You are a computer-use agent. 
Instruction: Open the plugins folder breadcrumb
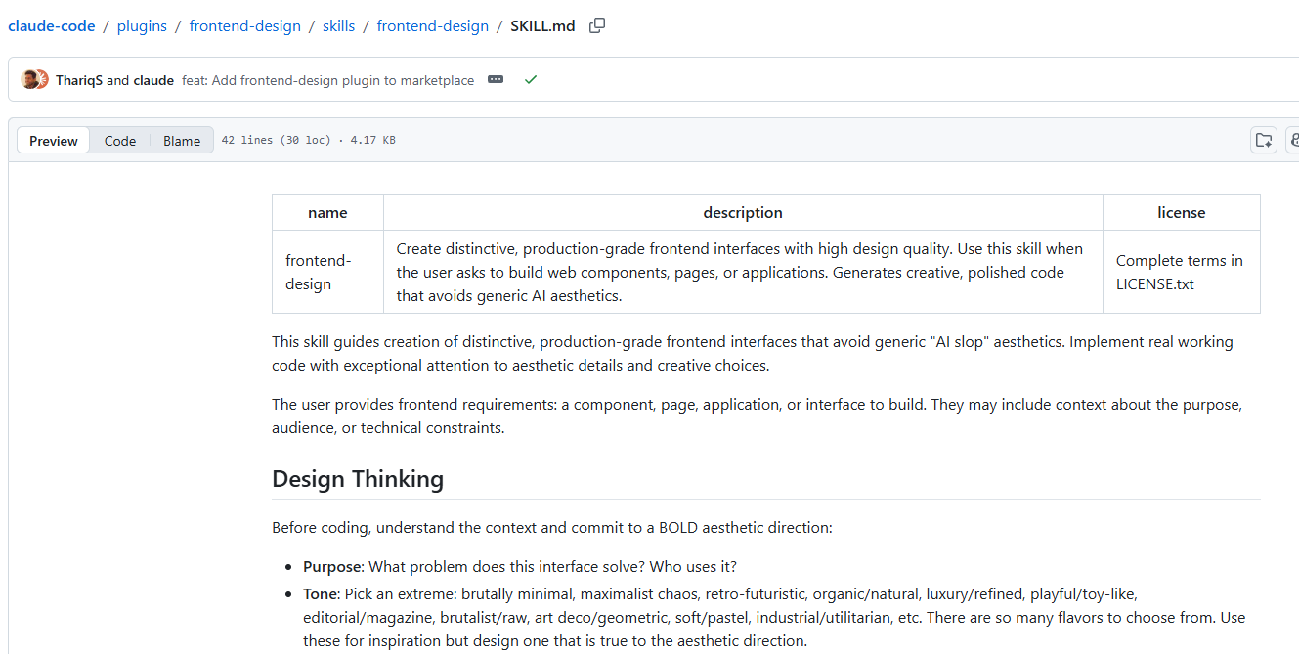pos(142,26)
